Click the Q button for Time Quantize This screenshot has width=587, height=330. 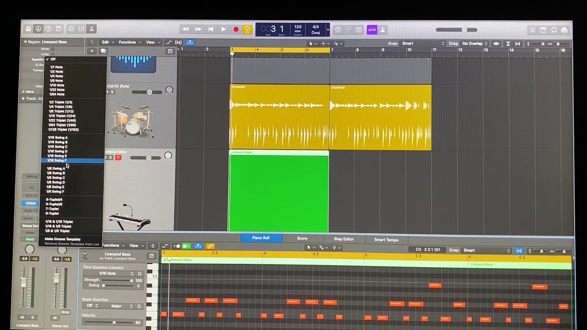(139, 274)
